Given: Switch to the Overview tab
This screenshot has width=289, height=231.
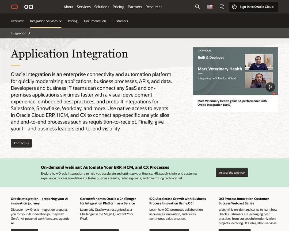Looking at the screenshot, I should click(17, 21).
